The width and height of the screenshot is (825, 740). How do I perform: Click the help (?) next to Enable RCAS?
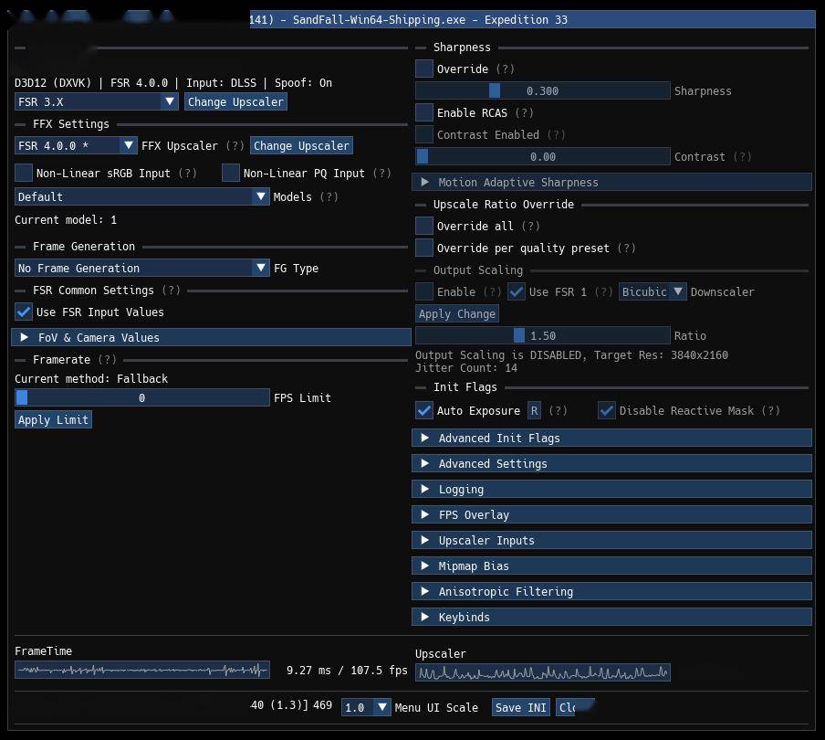click(x=524, y=112)
